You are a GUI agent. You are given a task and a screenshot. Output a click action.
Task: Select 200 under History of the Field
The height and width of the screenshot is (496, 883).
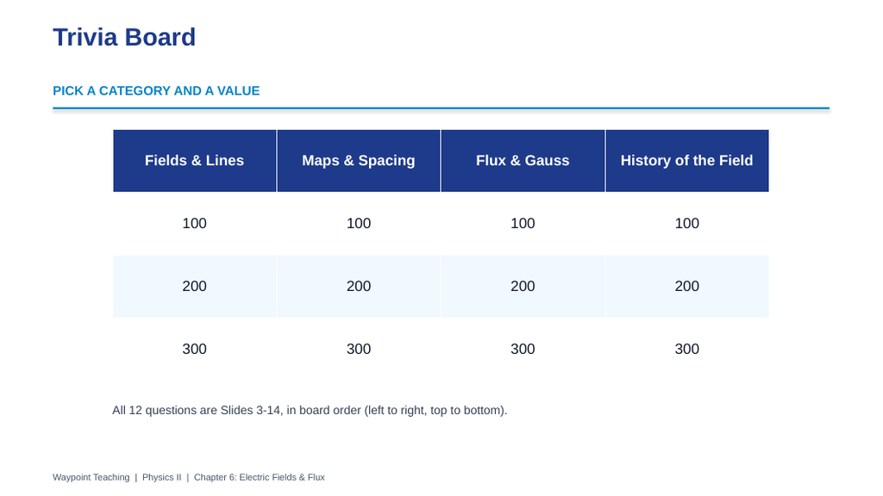coord(687,286)
